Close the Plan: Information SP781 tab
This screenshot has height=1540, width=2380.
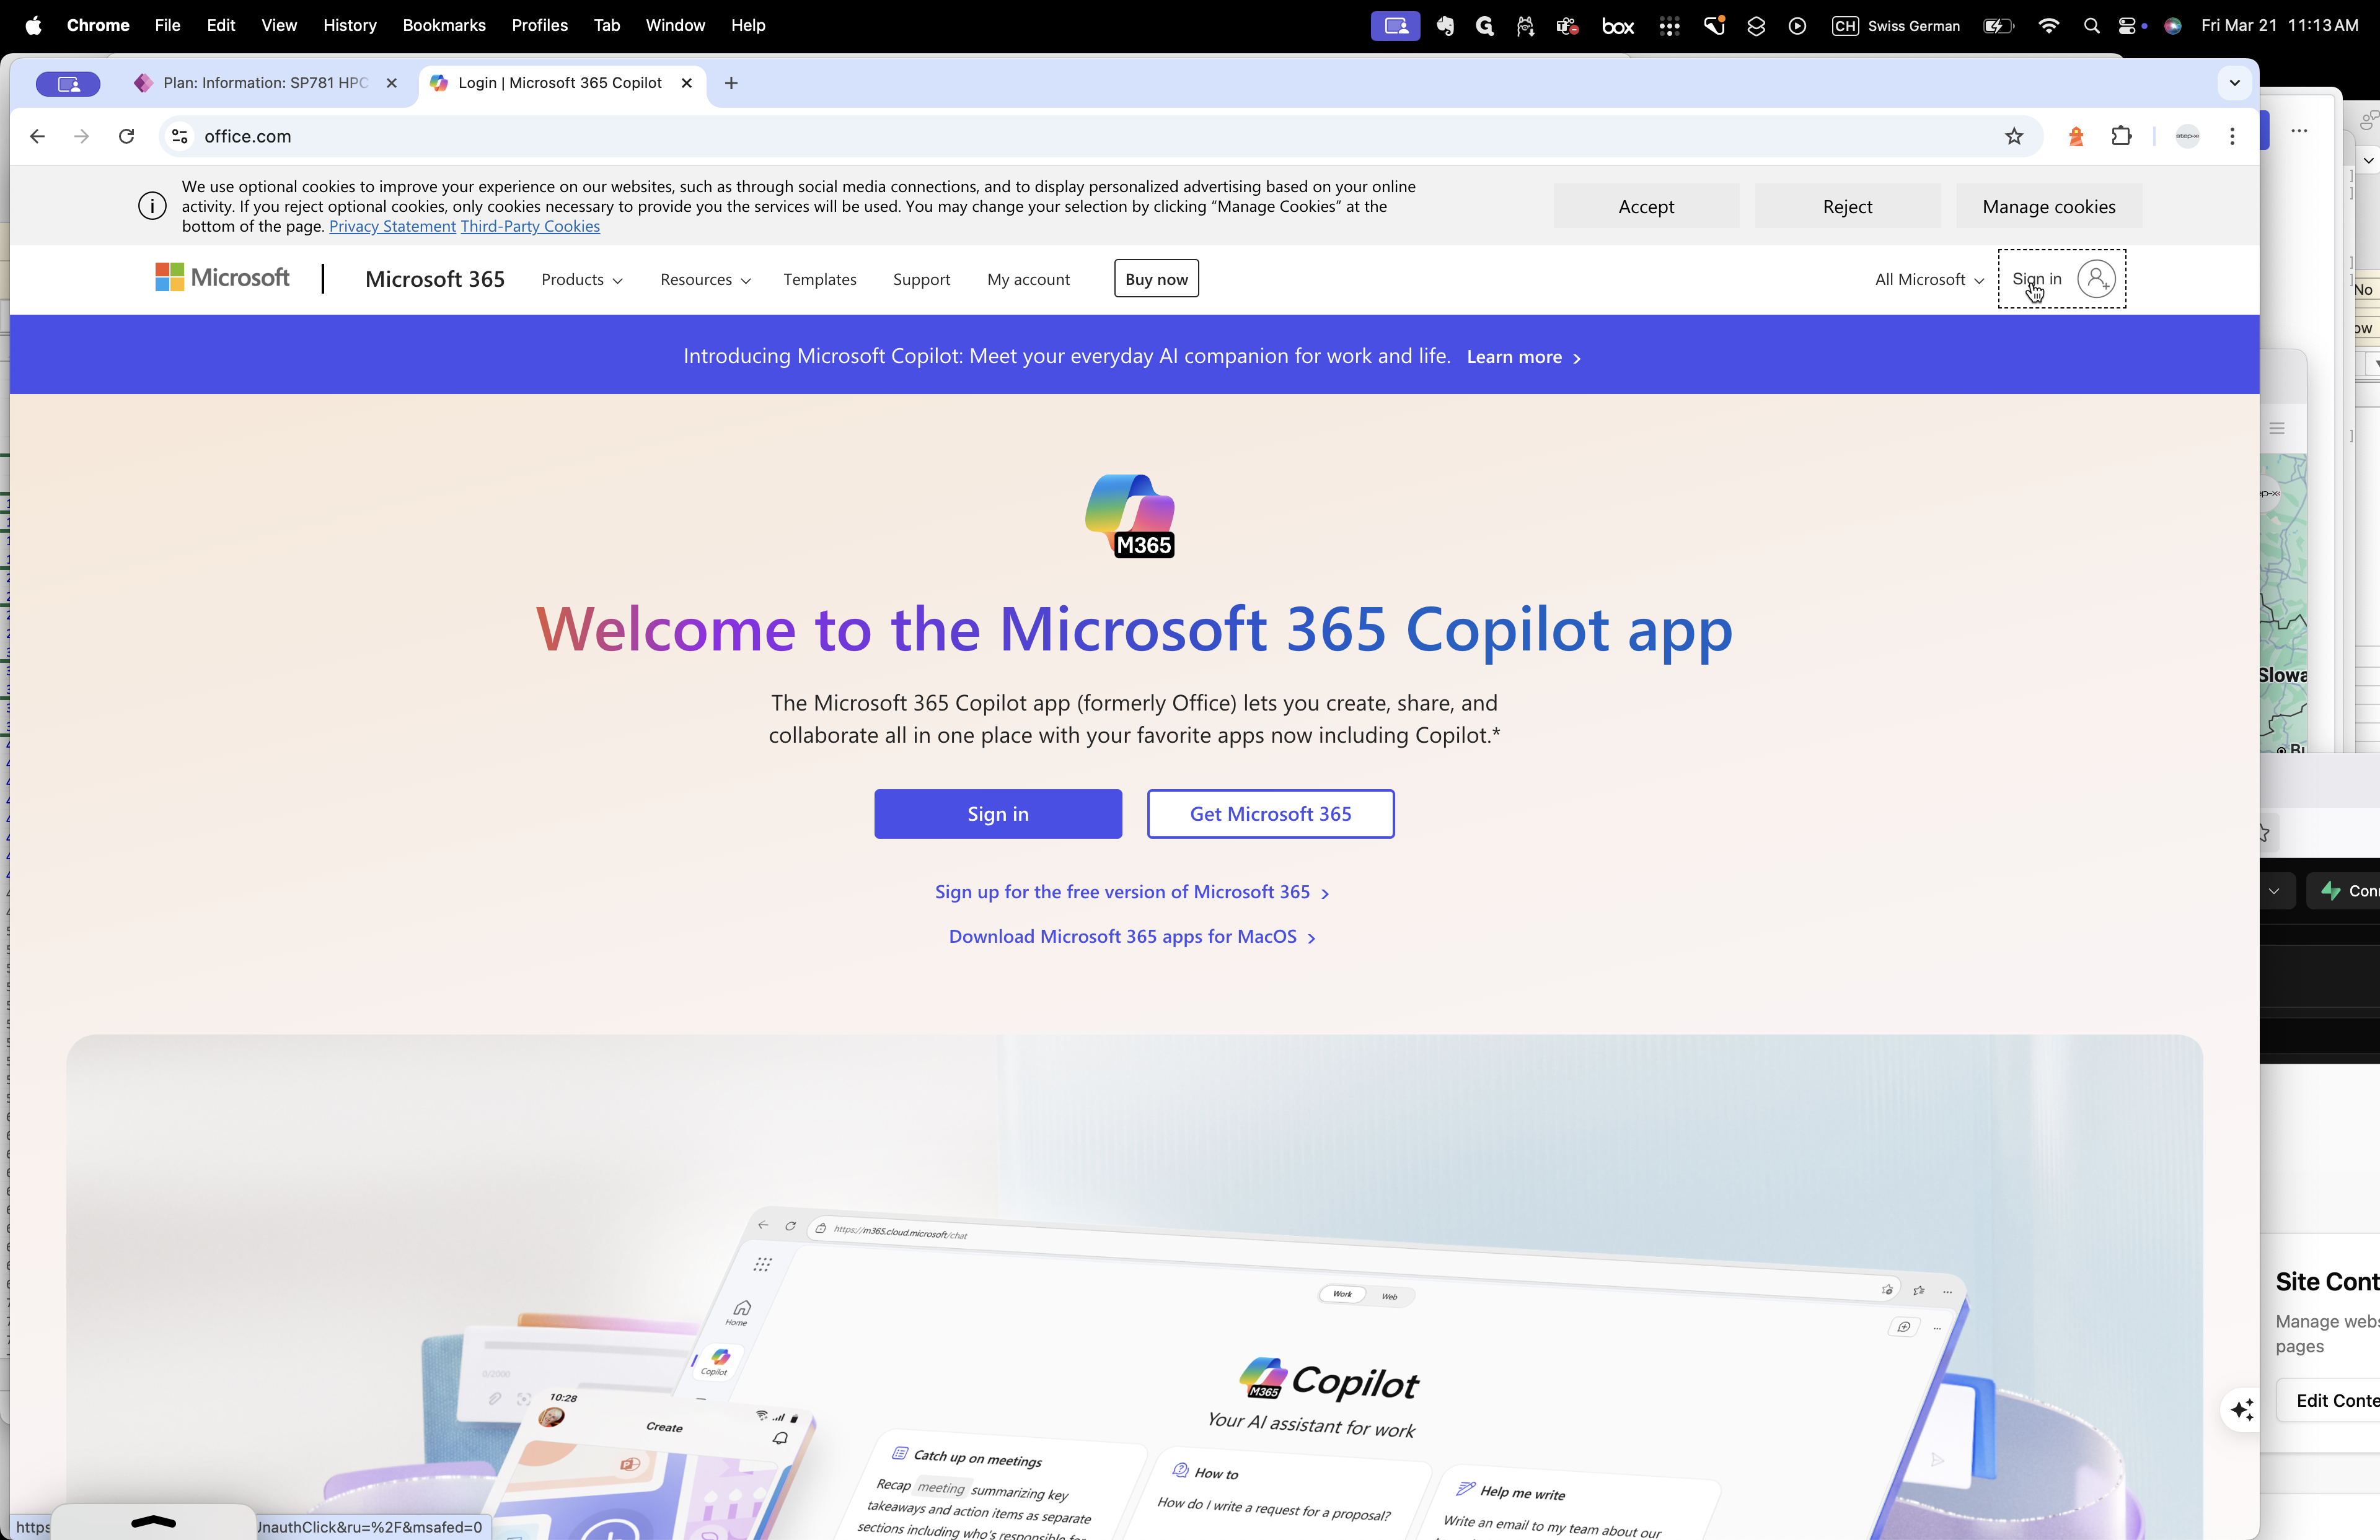tap(392, 83)
